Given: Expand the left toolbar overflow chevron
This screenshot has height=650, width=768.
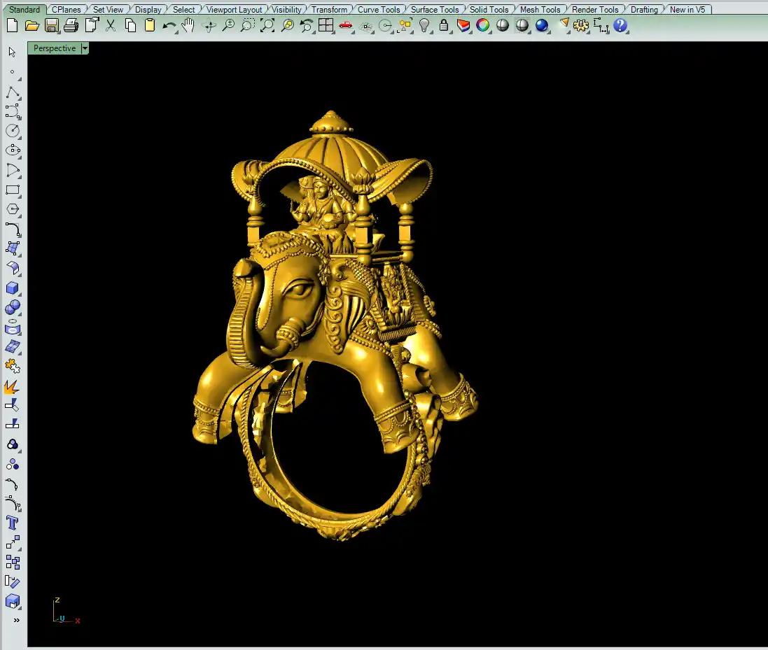Looking at the screenshot, I should pyautogui.click(x=16, y=620).
